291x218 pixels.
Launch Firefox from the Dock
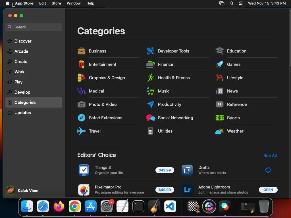click(x=59, y=206)
